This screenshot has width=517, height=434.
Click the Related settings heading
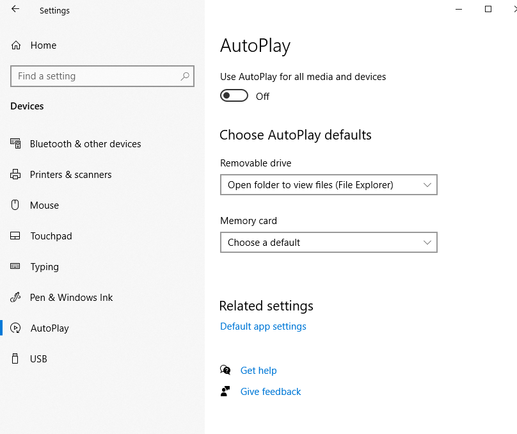(266, 306)
